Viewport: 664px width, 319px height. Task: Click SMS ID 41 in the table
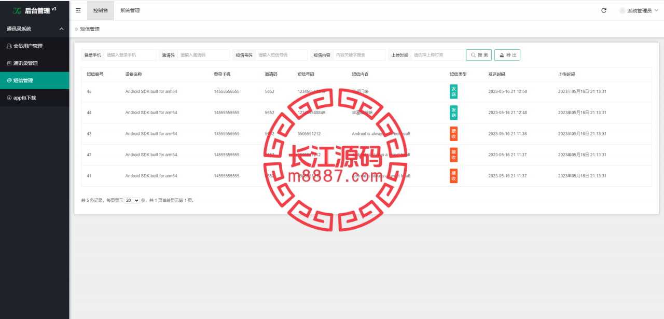point(89,176)
